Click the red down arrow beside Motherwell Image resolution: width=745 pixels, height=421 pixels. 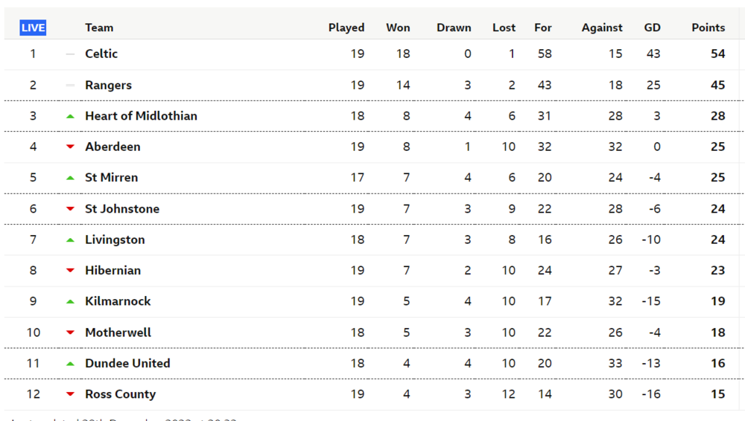coord(70,332)
